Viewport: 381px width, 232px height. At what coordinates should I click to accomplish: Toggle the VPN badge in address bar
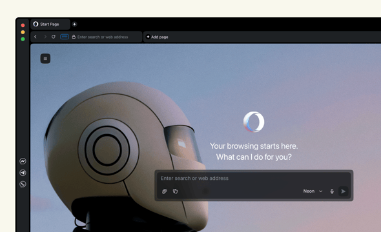point(65,37)
